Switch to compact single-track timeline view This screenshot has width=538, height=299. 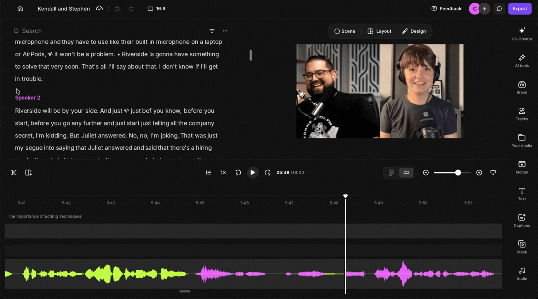(x=406, y=173)
